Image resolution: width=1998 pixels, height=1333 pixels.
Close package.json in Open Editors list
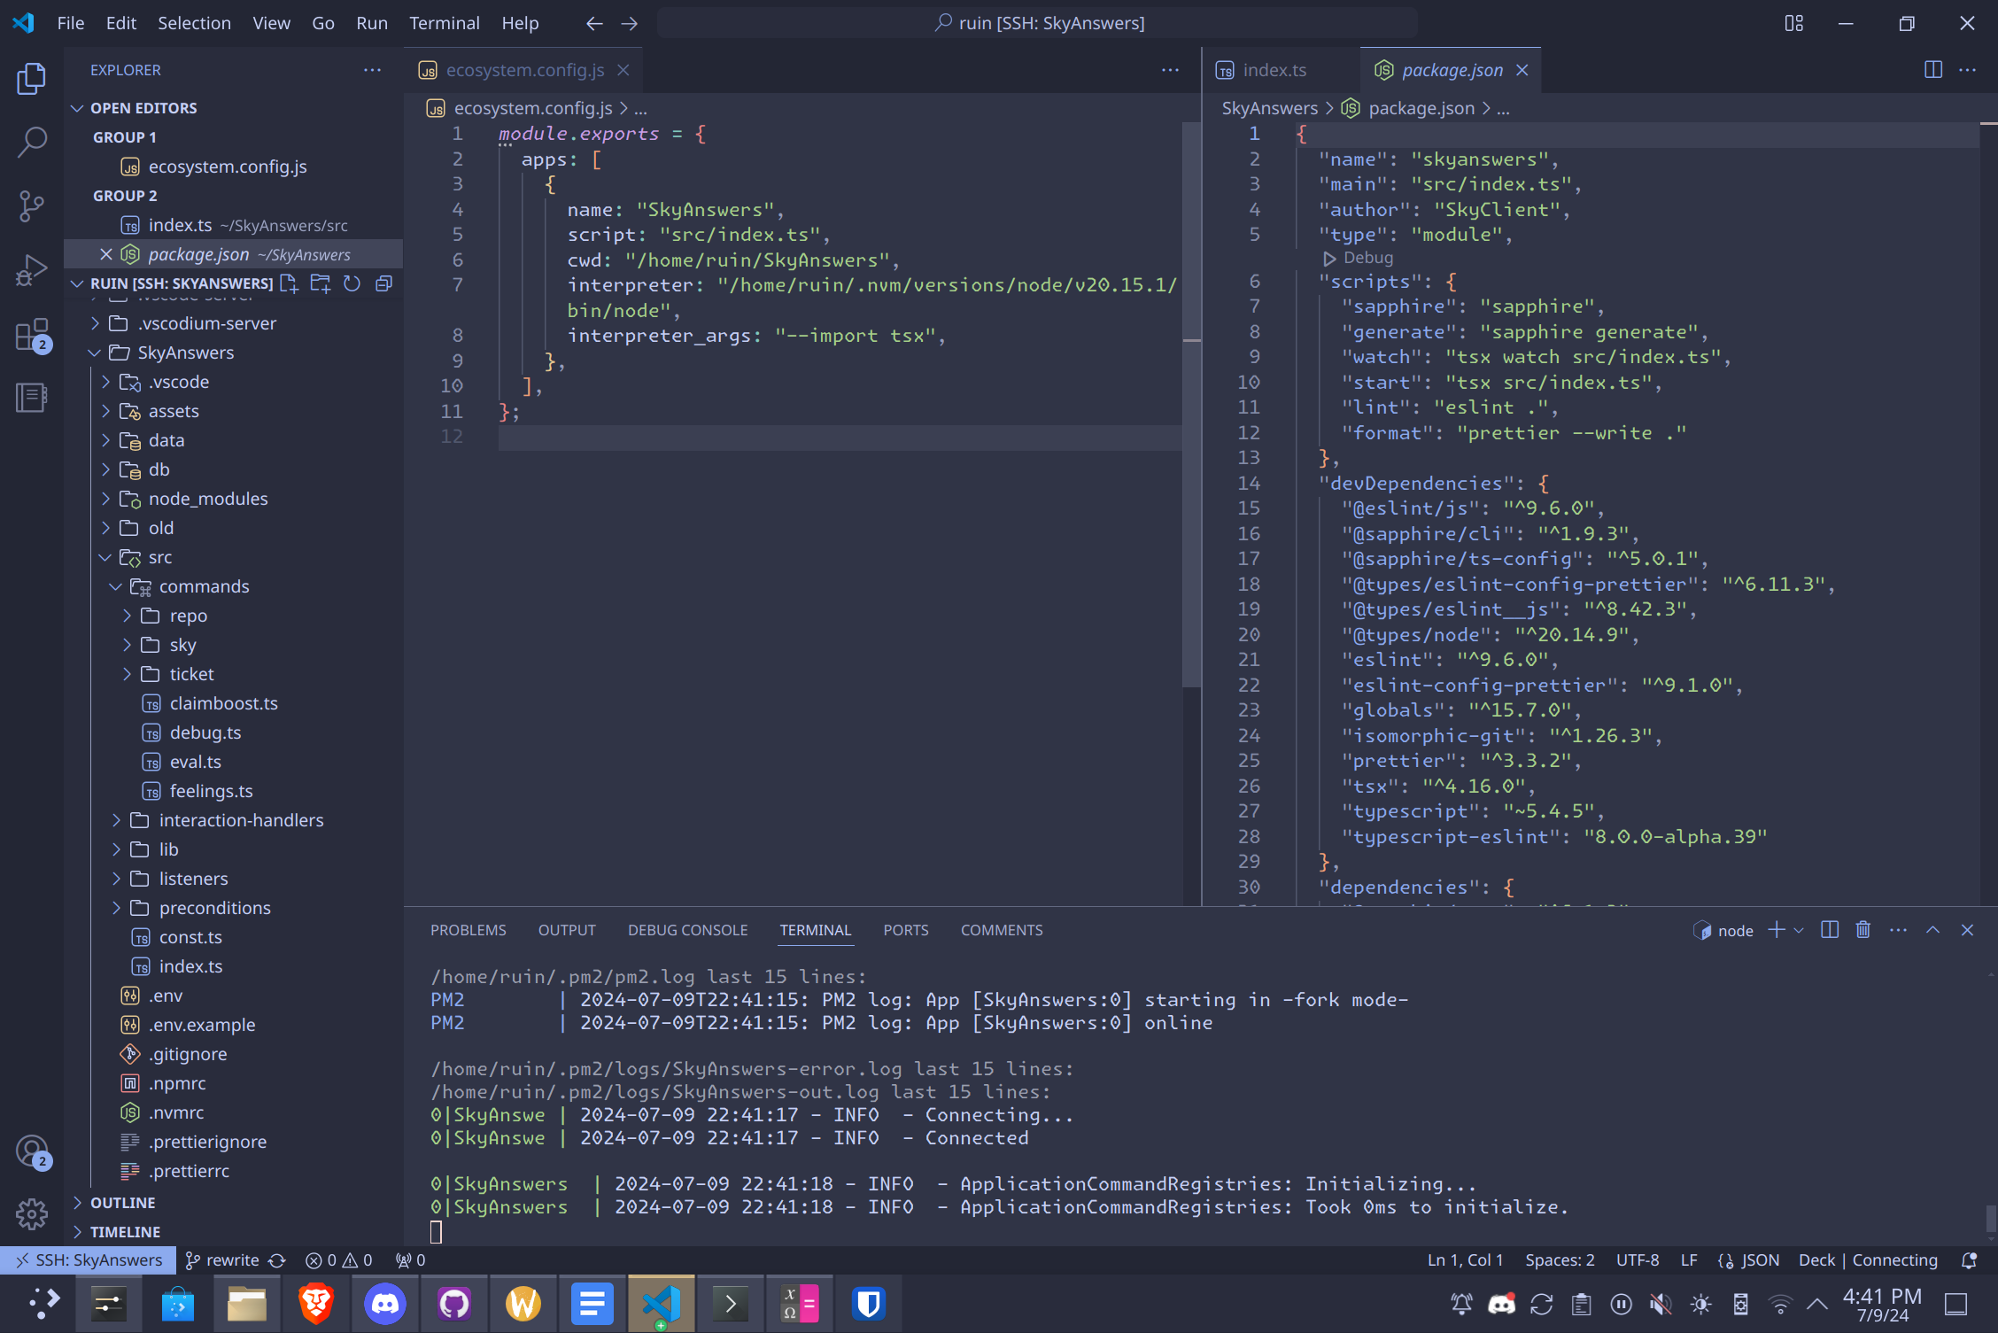pos(105,254)
